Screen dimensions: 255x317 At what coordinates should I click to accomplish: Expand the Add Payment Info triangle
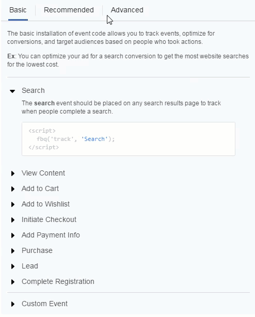pos(13,235)
